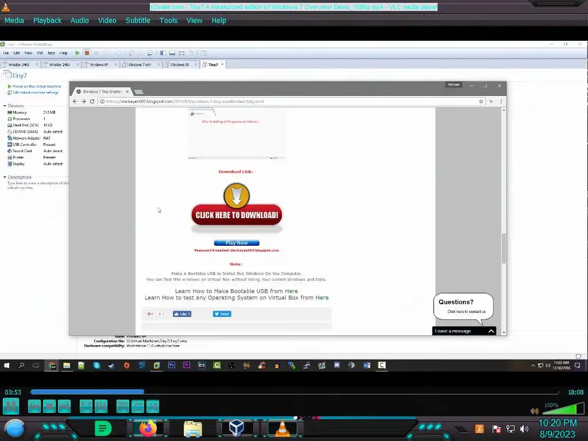
Task: Click VMware green power-on toolbar arrow
Action: (x=78, y=53)
